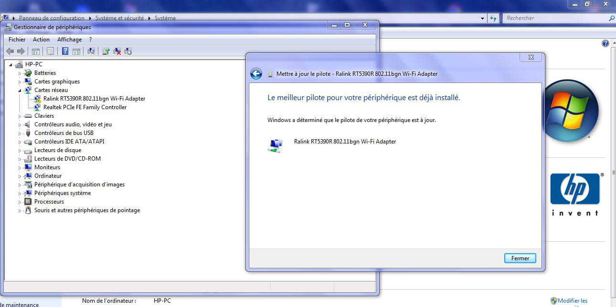Screen dimensions: 616x307
Task: Click the Forward arrow in Device Manager toolbar
Action: (21, 51)
